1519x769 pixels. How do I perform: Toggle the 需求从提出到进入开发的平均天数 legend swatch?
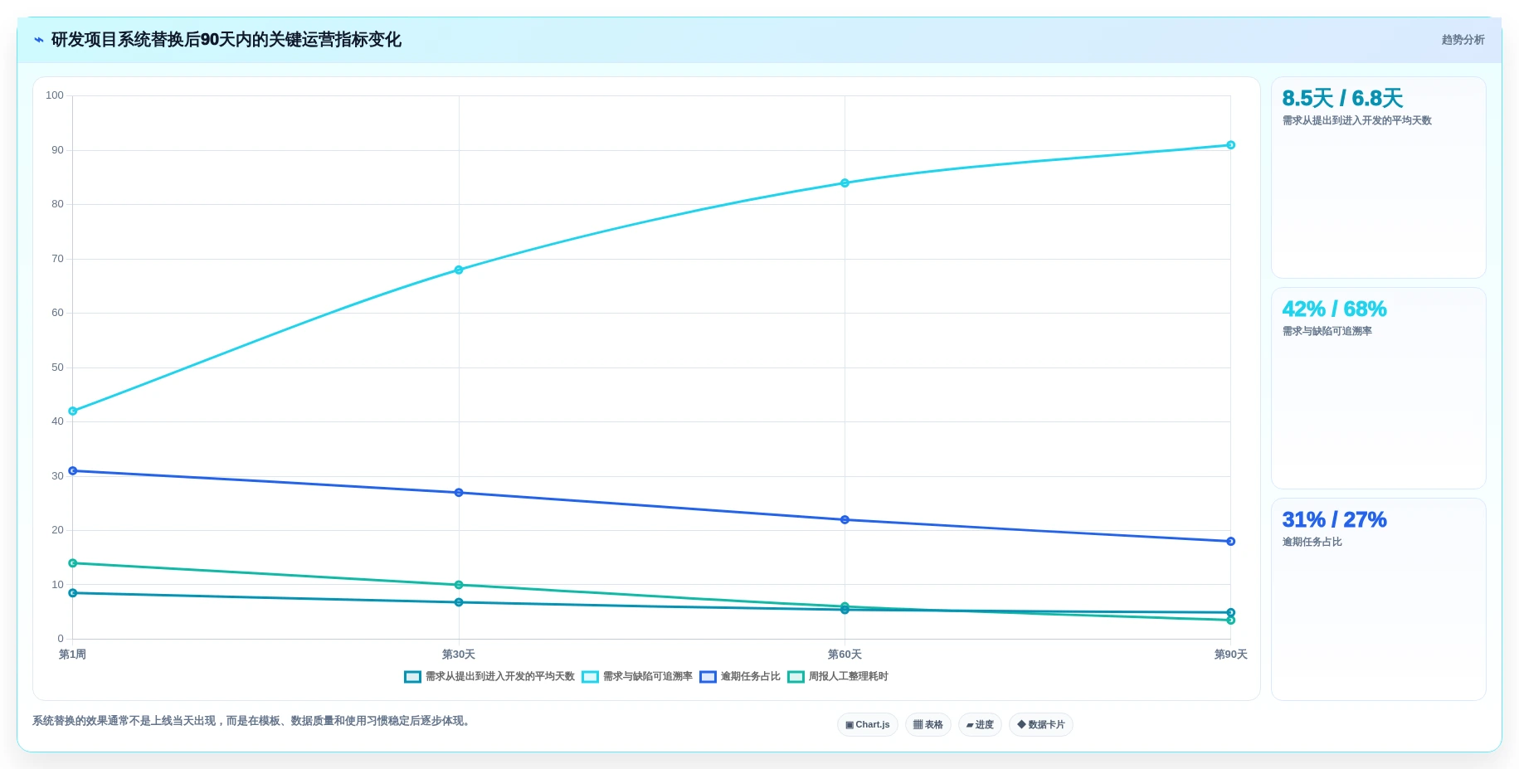coord(412,677)
